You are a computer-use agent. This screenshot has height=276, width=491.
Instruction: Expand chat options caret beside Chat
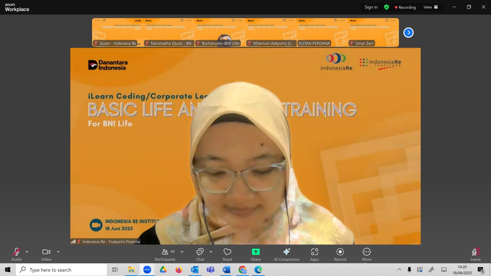(x=211, y=252)
